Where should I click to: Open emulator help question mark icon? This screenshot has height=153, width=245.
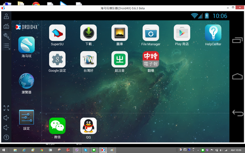(x=6, y=137)
